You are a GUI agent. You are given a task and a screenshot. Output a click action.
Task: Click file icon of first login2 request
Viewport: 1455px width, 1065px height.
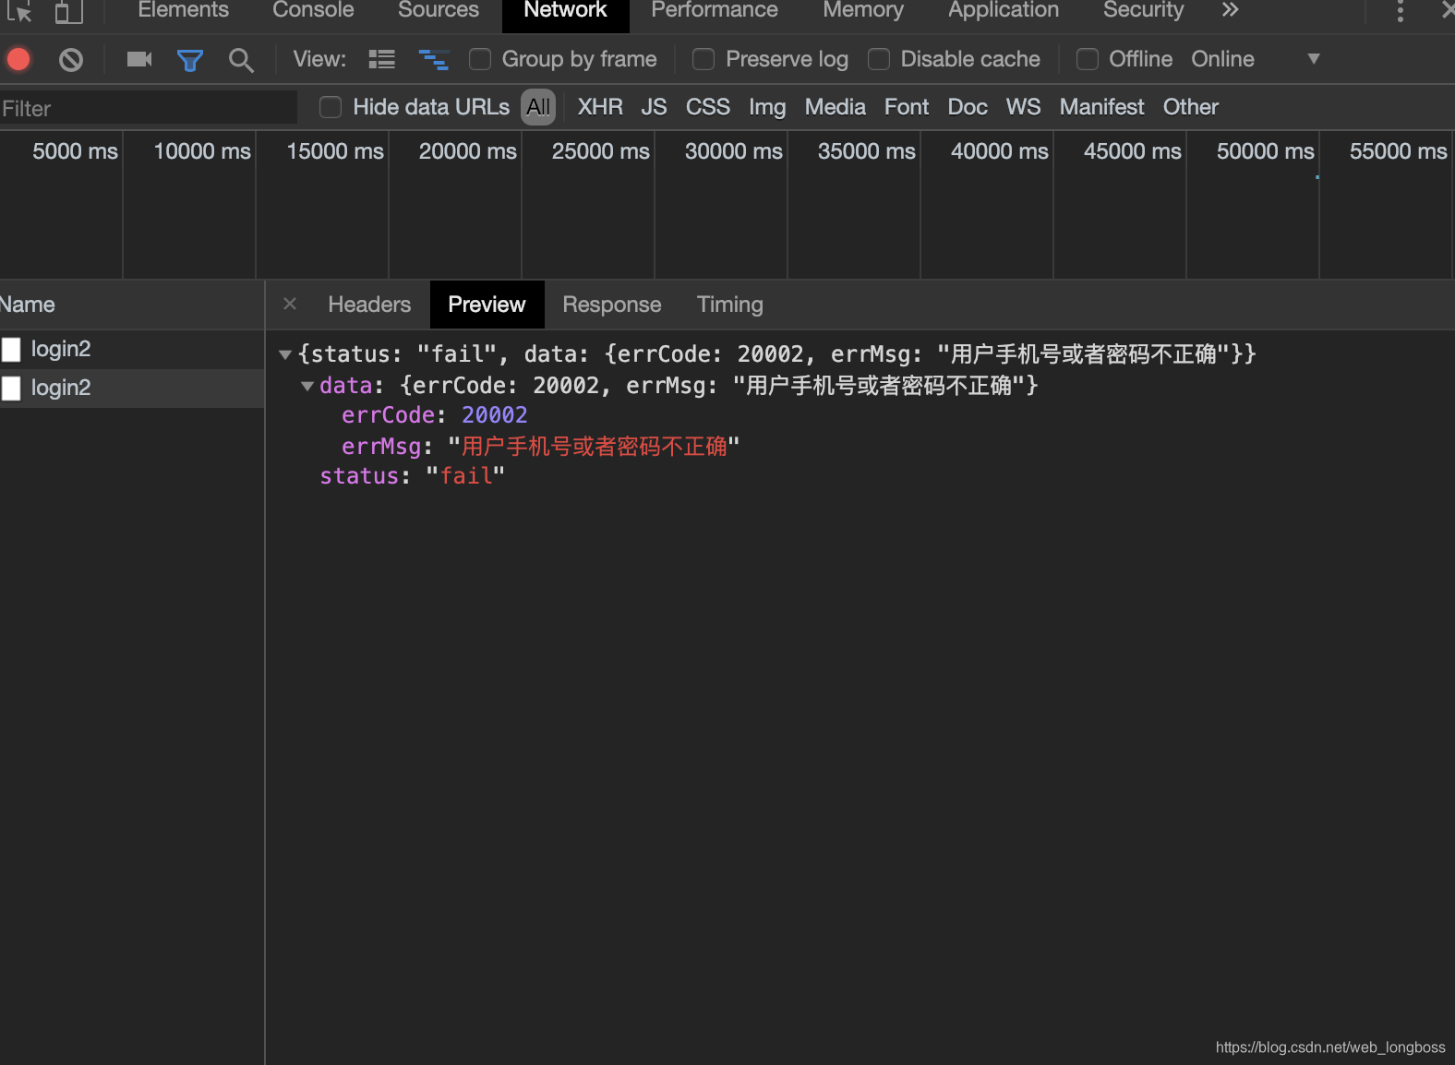coord(11,349)
